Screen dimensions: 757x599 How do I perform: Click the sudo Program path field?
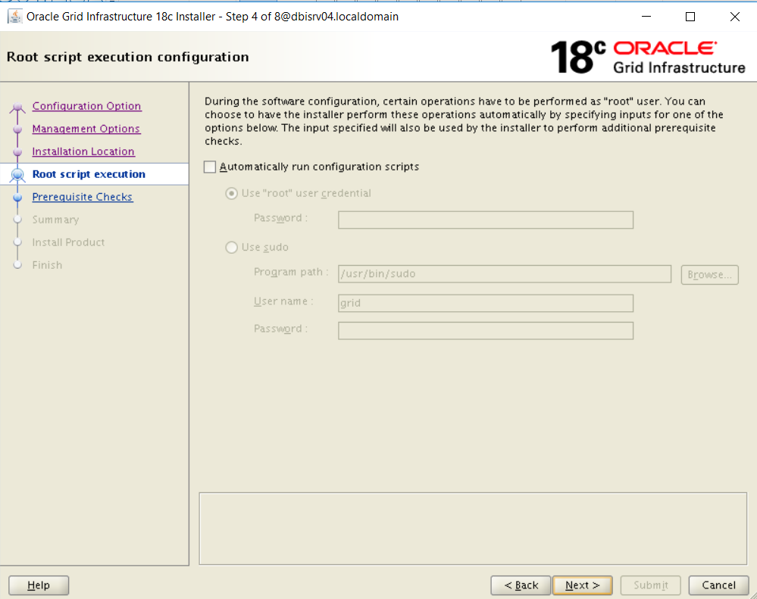(505, 274)
